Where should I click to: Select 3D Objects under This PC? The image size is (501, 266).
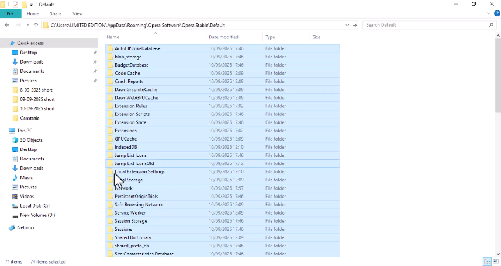coord(31,140)
